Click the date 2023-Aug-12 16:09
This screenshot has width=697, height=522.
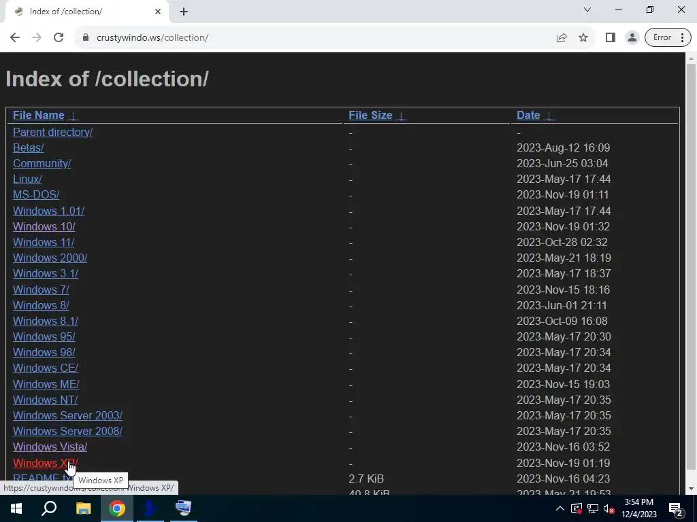[x=563, y=147]
